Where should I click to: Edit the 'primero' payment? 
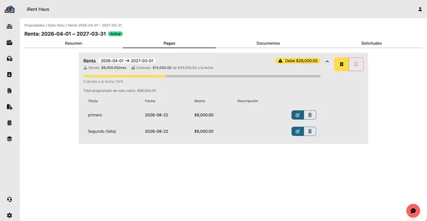pyautogui.click(x=298, y=115)
